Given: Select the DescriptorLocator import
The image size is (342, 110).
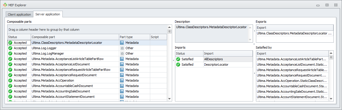Looking at the screenshot, I should (214, 65).
